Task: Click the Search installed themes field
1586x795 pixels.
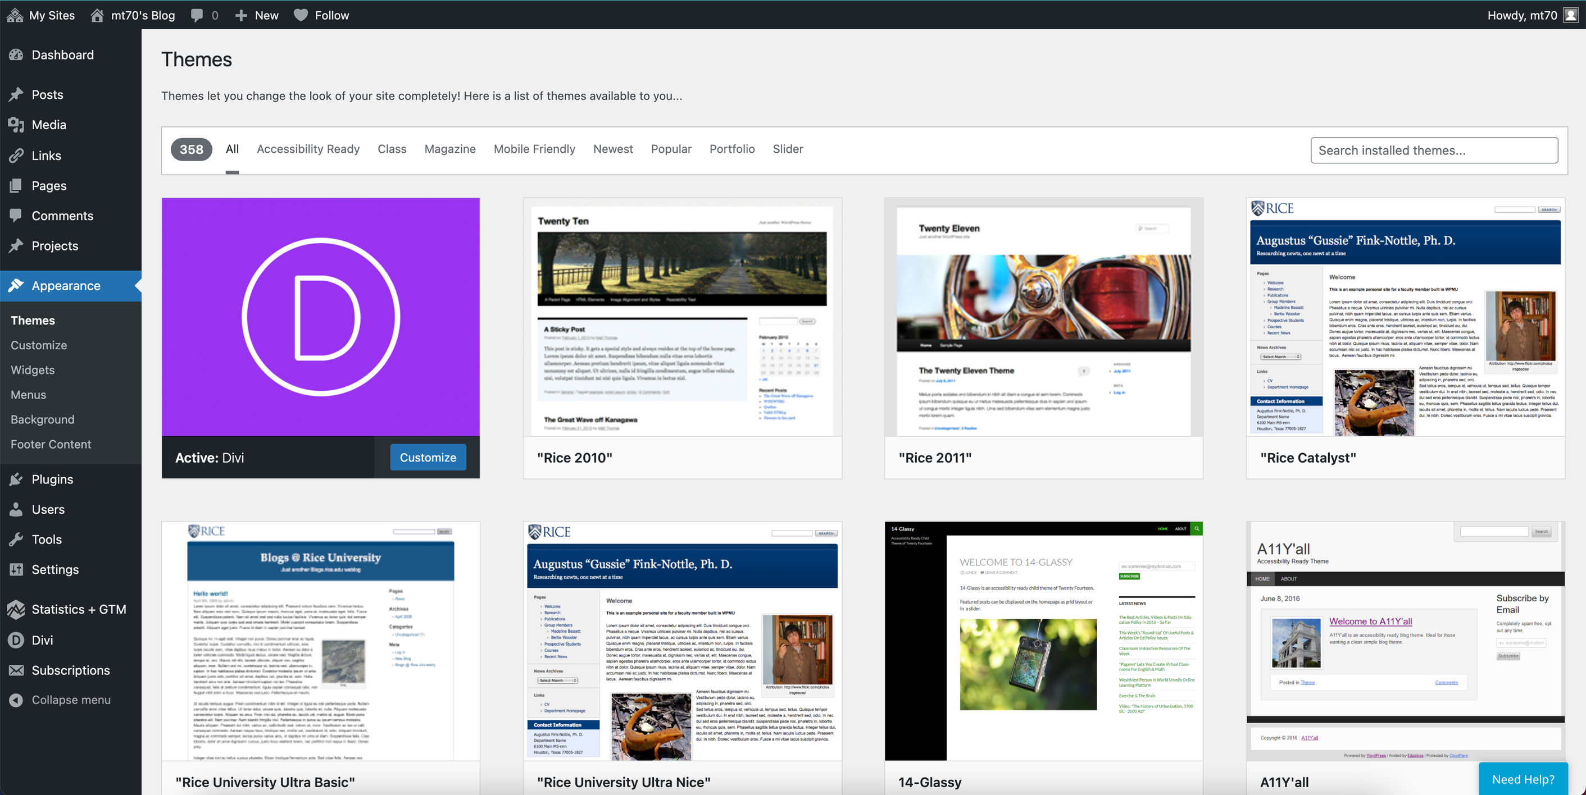Action: pyautogui.click(x=1434, y=150)
